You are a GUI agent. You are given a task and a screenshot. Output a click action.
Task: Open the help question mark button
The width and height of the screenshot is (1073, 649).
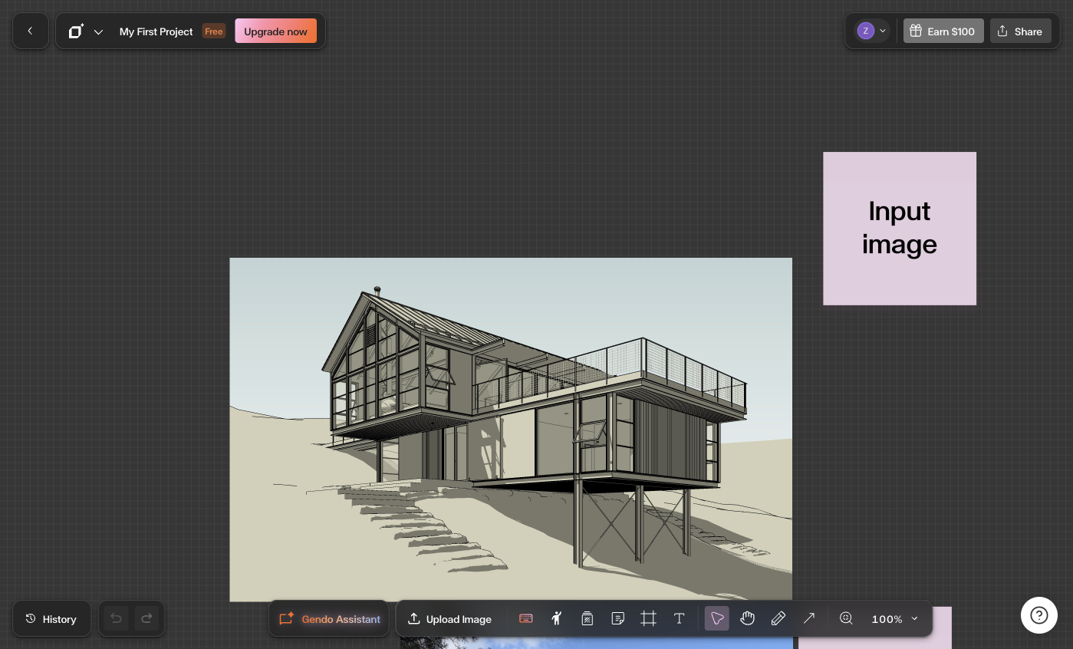[x=1039, y=615]
